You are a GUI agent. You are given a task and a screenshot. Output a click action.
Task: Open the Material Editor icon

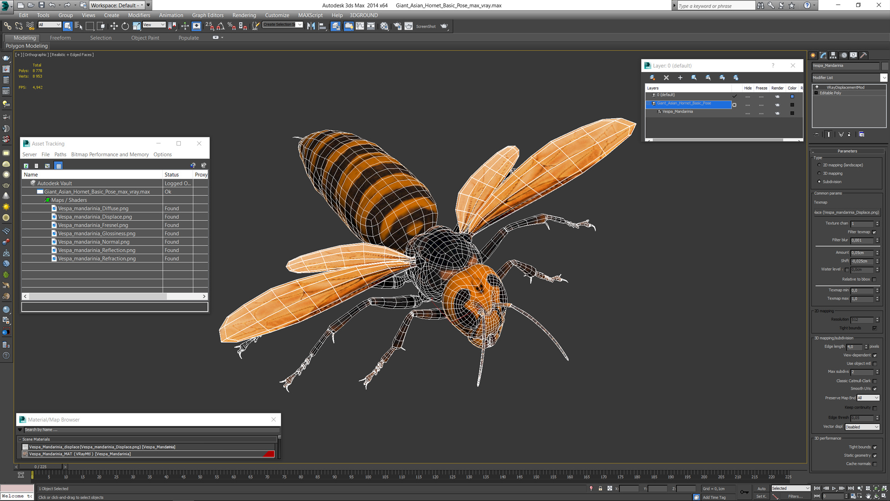(384, 26)
